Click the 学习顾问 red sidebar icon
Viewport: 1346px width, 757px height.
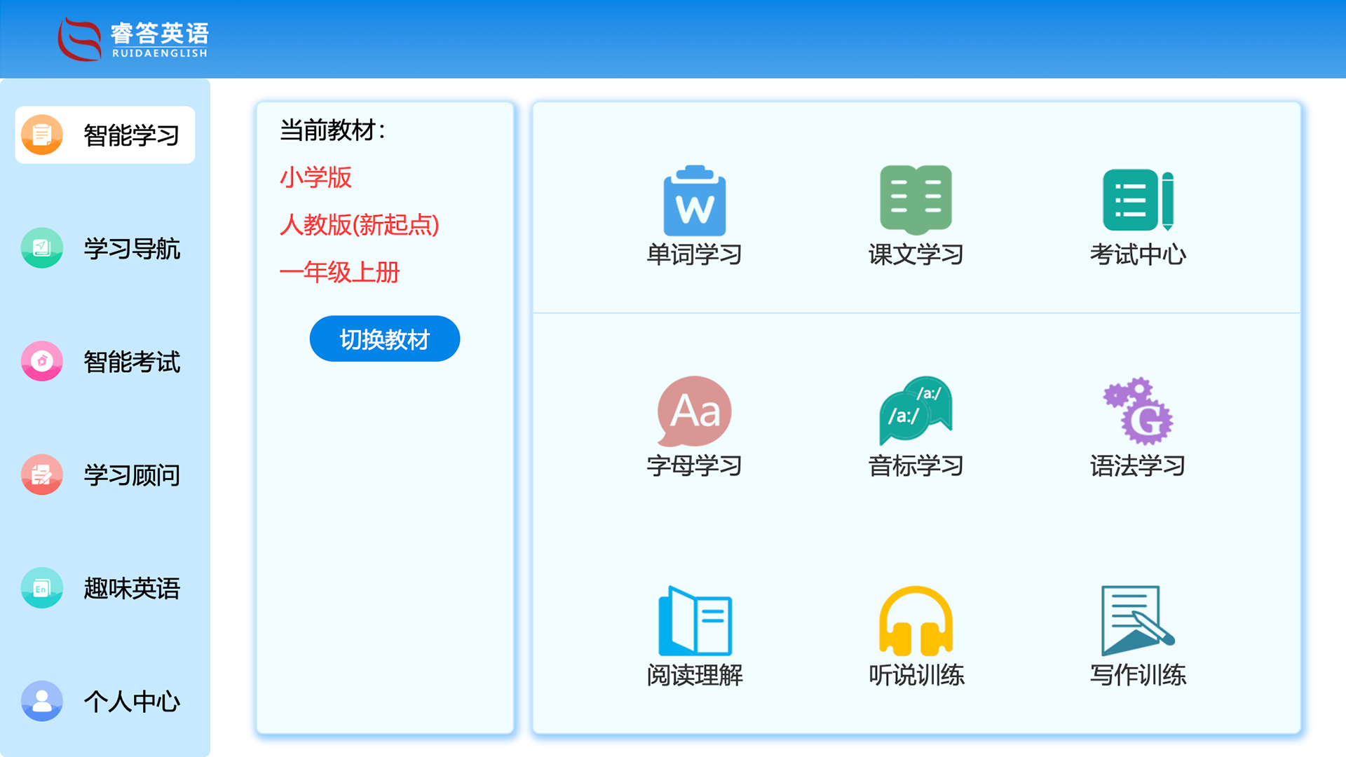click(x=41, y=475)
